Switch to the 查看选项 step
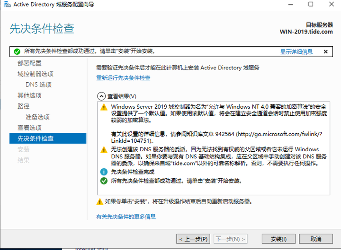Screen dimensions: 341x250 [29, 128]
